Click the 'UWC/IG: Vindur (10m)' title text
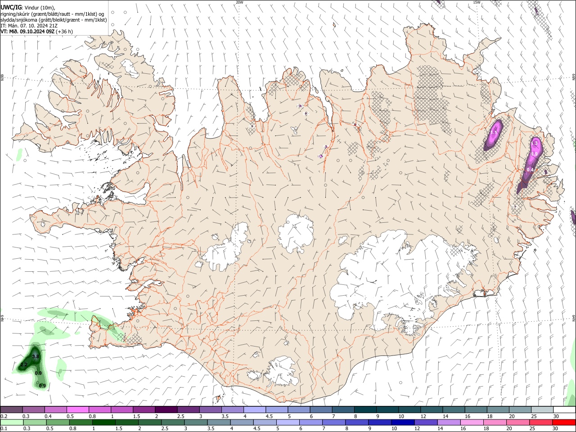Viewport: 576px width, 432px height. tap(28, 8)
